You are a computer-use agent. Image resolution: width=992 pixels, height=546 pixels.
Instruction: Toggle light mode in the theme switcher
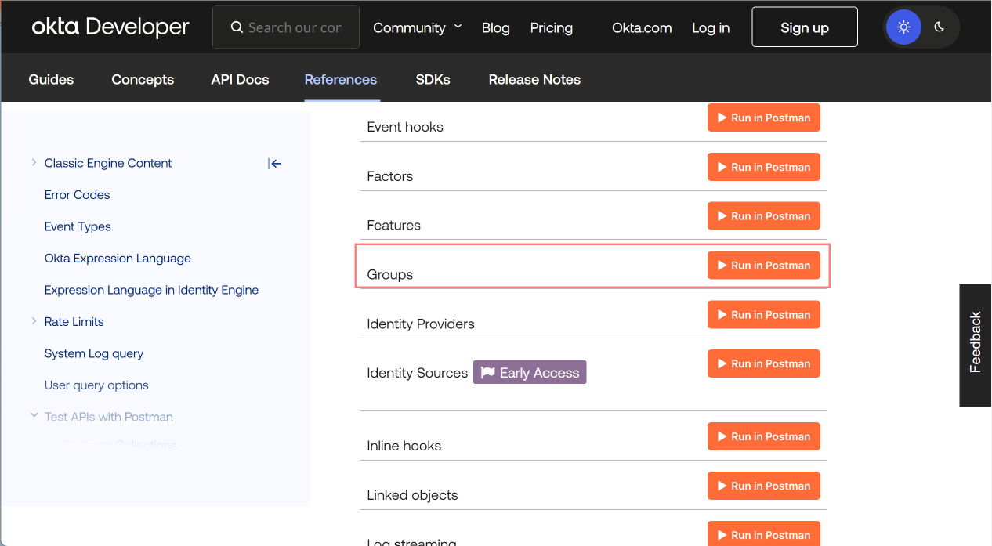coord(903,27)
